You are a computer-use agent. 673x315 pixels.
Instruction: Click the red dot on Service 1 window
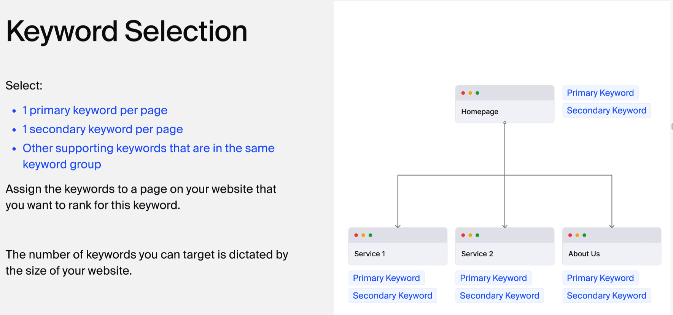(356, 235)
